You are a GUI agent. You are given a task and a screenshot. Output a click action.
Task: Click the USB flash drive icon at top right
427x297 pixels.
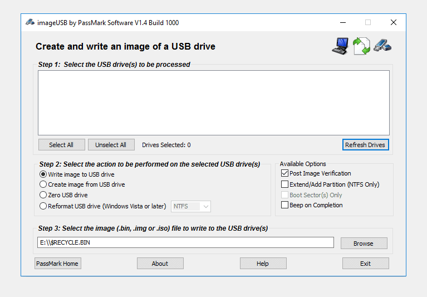(x=382, y=45)
